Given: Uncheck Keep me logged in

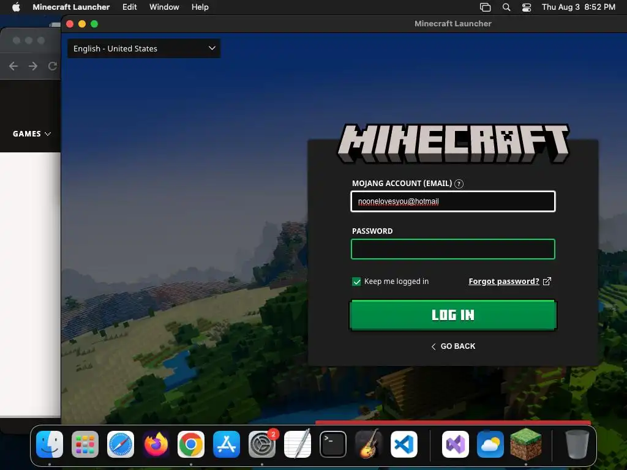Looking at the screenshot, I should coord(356,282).
